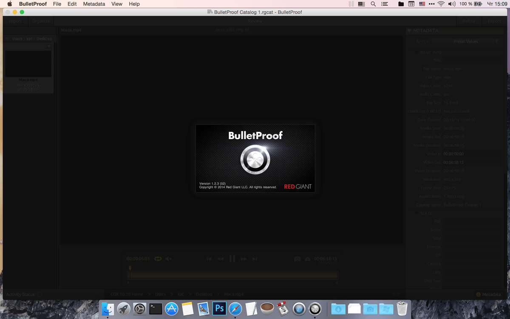The image size is (510, 319).
Task: Collapse the BASIC INFO section
Action: pos(417,52)
